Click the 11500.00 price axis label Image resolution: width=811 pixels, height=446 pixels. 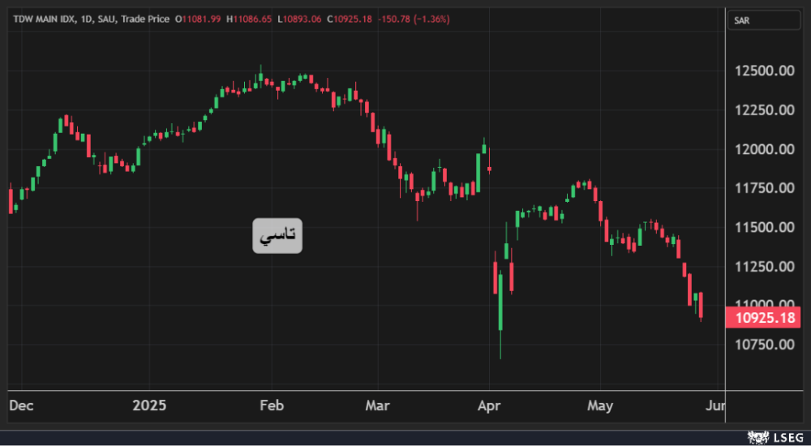pos(765,228)
